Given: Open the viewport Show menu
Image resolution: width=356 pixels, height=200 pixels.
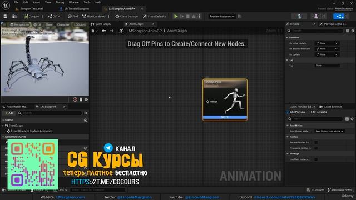Looking at the screenshot, I should pos(49,24).
